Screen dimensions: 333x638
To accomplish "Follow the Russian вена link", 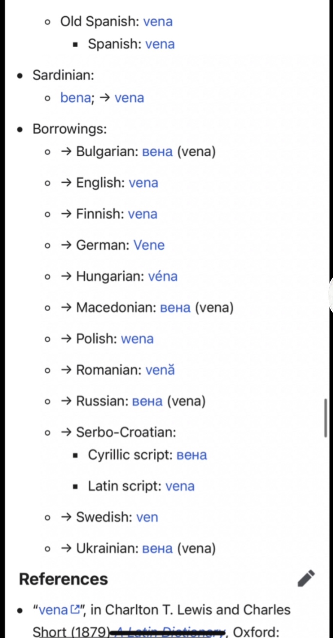I will tap(147, 401).
